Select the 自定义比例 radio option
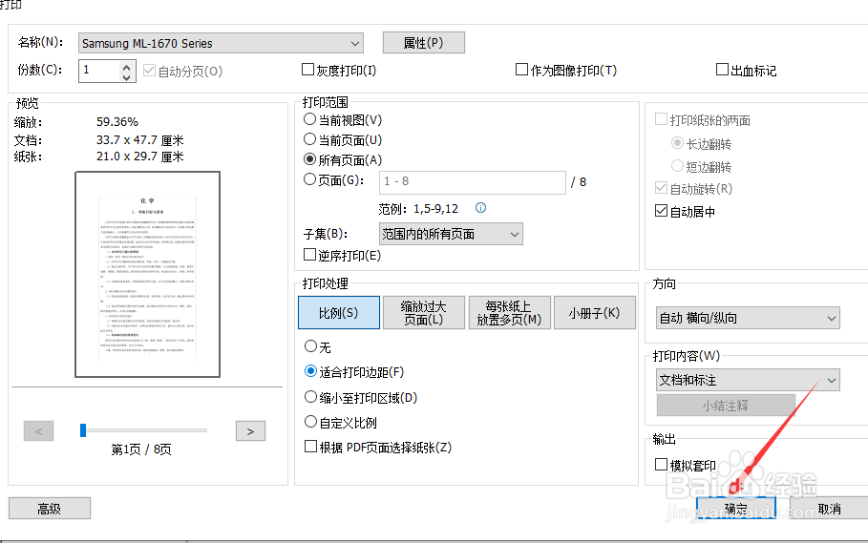The image size is (868, 543). click(310, 423)
